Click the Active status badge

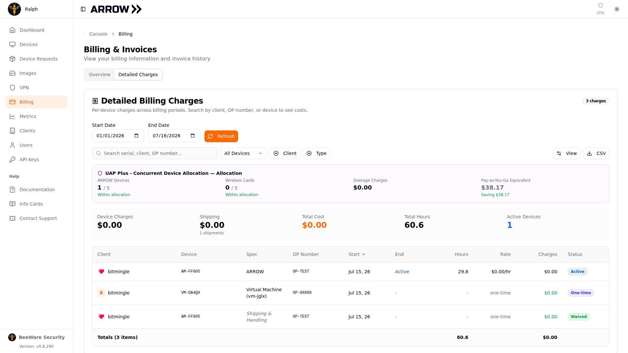[577, 272]
